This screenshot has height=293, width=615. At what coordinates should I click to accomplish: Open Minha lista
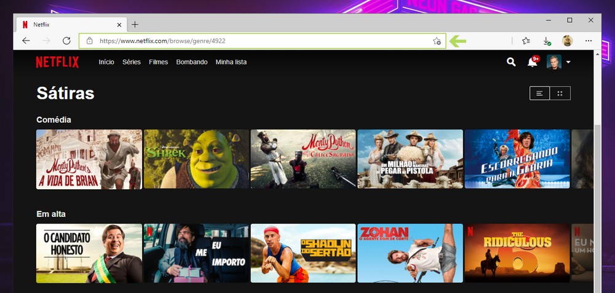point(231,62)
